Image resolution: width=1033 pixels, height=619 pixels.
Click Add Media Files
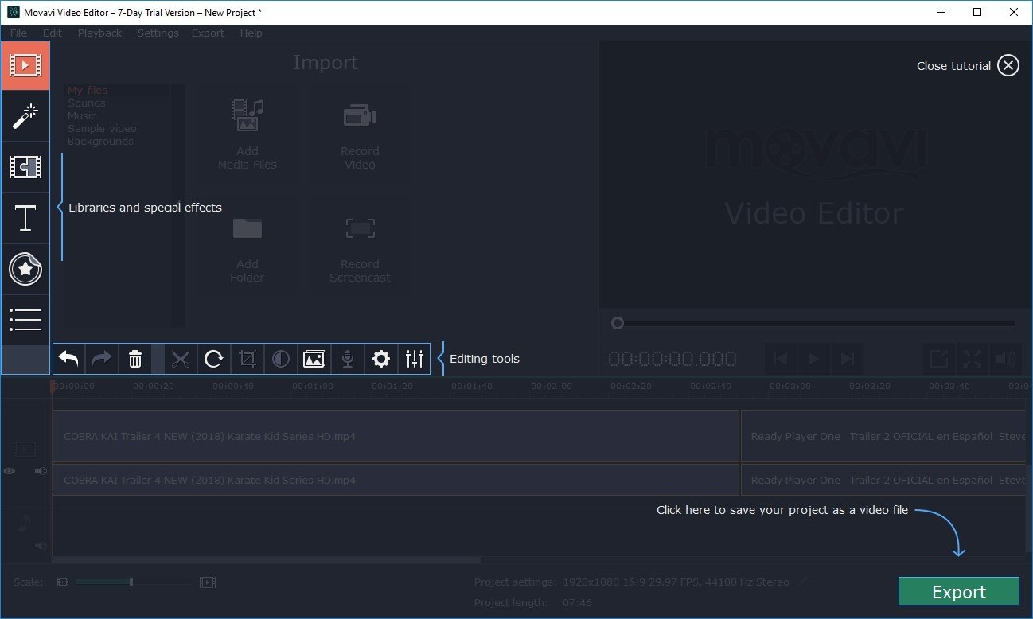click(248, 135)
